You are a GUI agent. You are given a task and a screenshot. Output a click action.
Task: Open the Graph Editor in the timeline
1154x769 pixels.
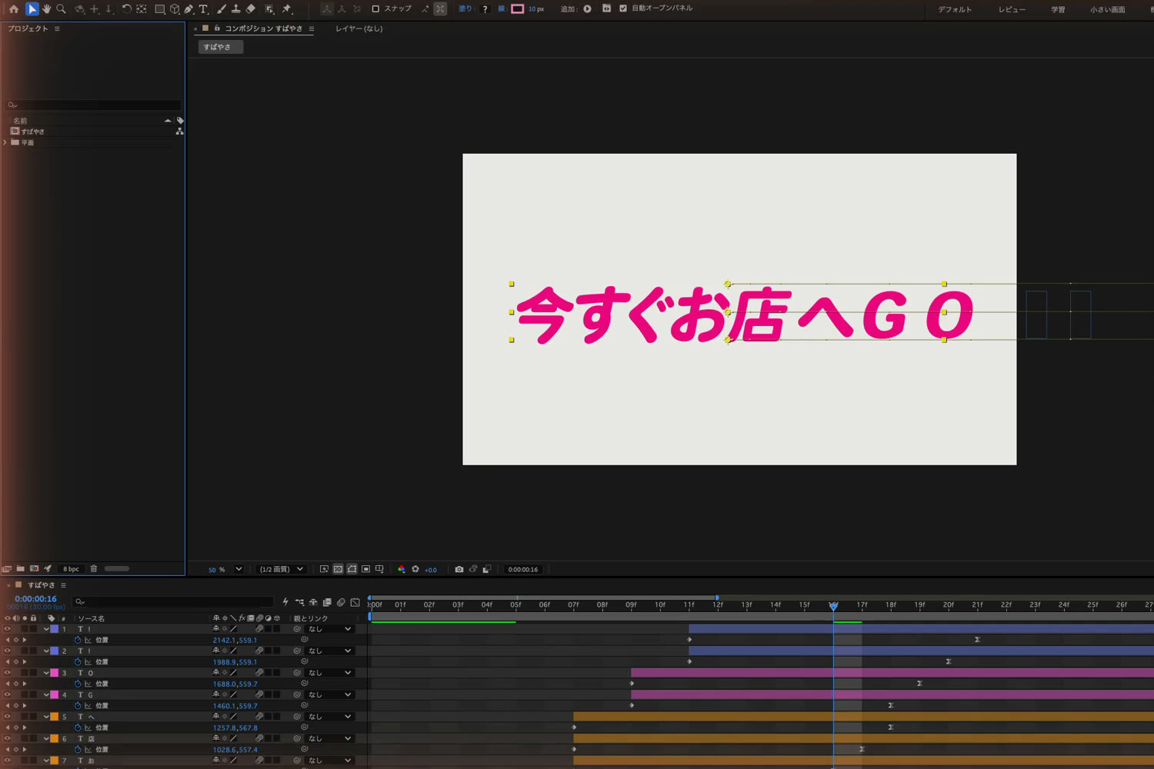point(355,602)
